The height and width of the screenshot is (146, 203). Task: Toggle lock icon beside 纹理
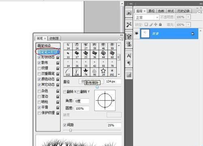58,68
